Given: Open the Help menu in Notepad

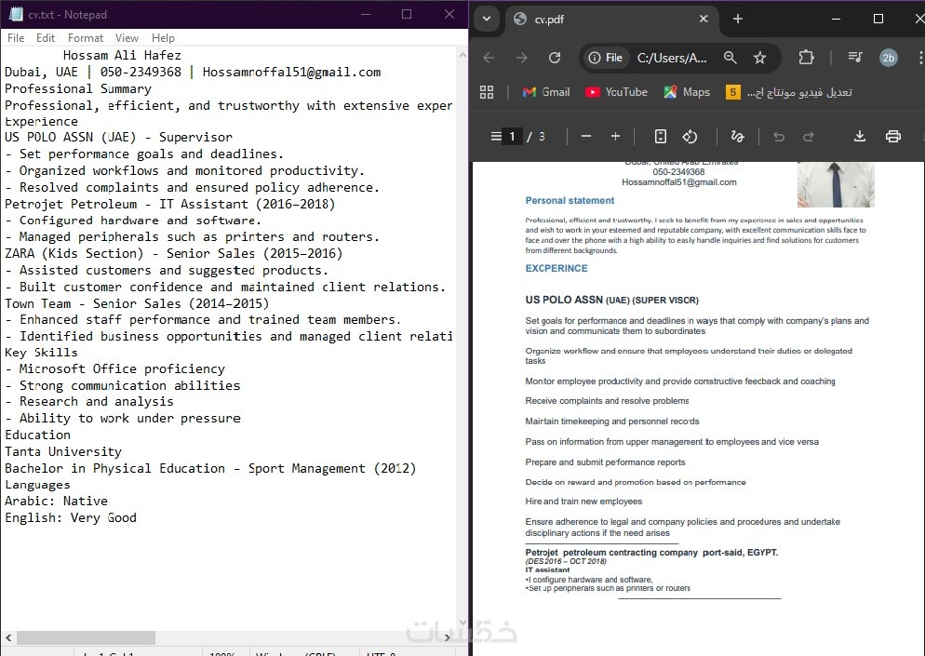Looking at the screenshot, I should [163, 38].
